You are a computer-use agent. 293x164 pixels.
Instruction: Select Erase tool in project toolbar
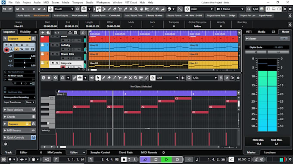click(x=115, y=9)
